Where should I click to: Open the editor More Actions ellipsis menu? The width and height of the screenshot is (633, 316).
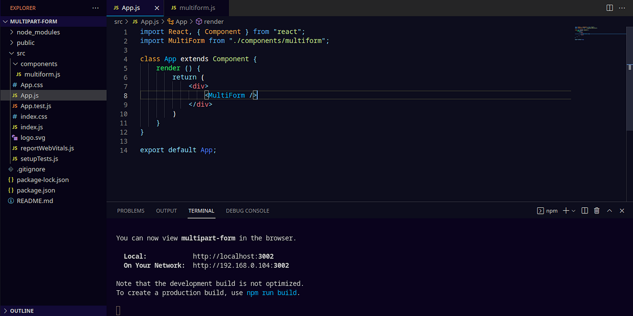click(x=622, y=8)
